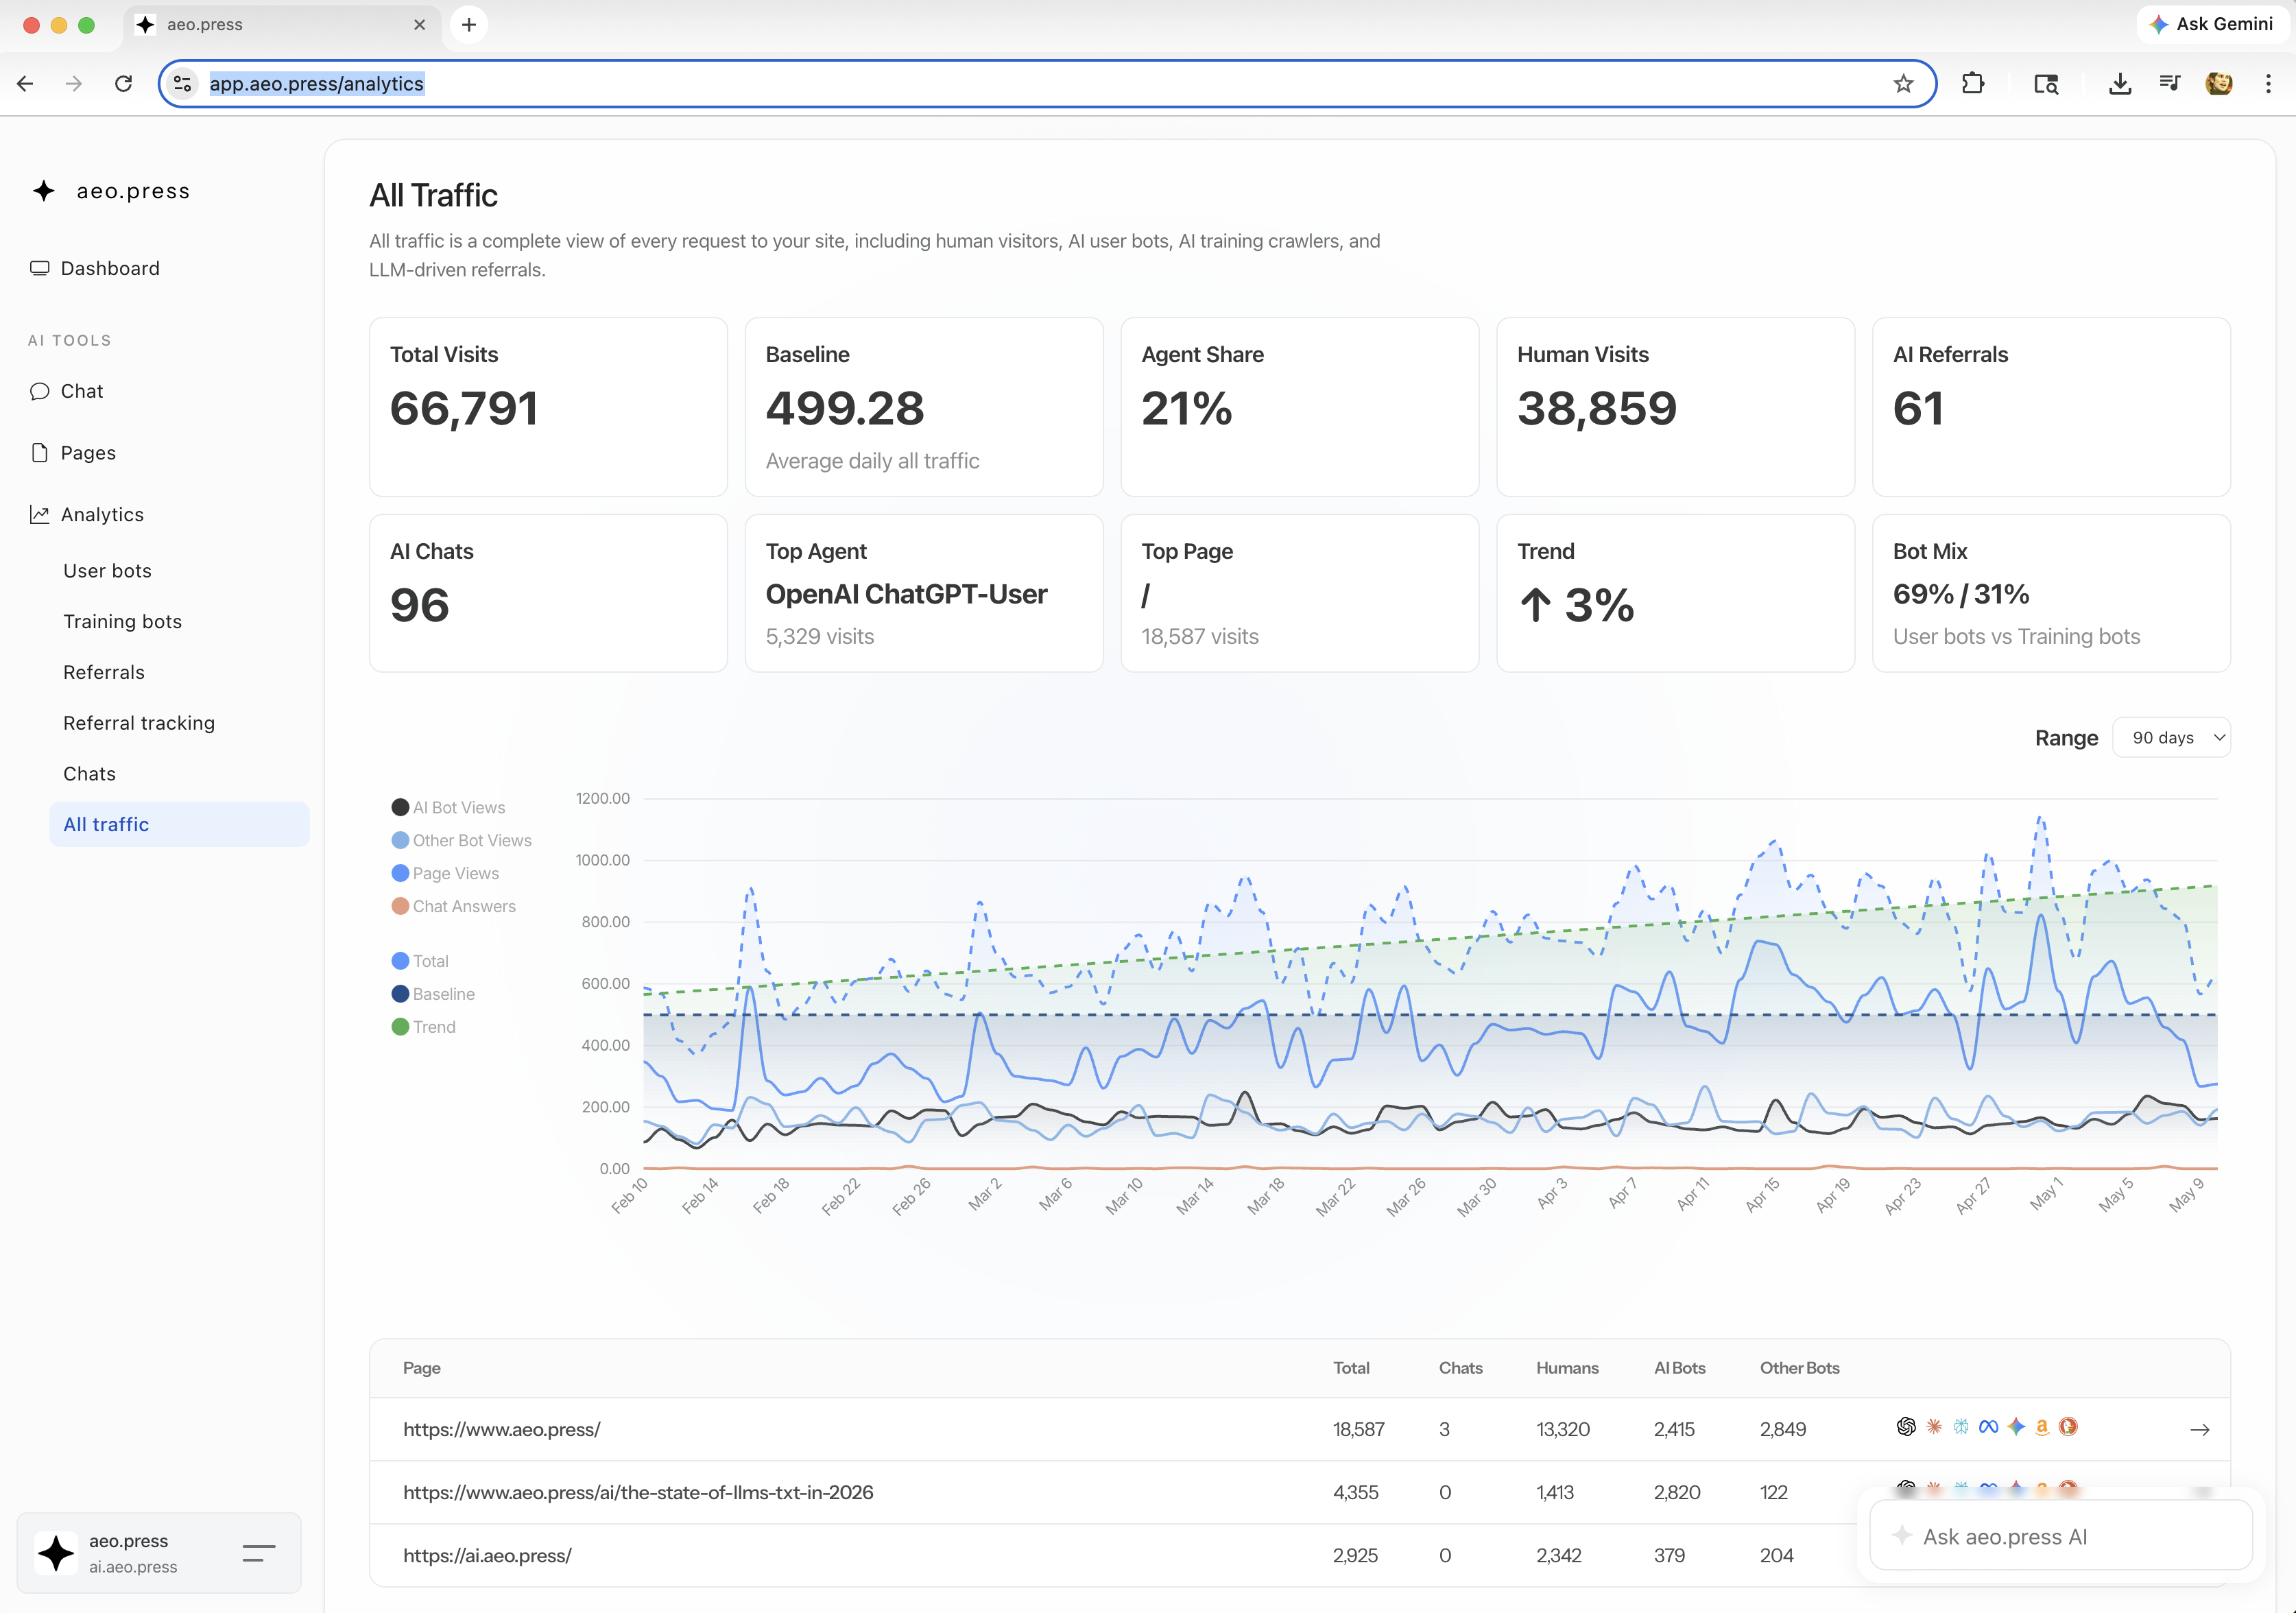Go forward with the browser forward arrow
2296x1613 pixels.
[74, 84]
